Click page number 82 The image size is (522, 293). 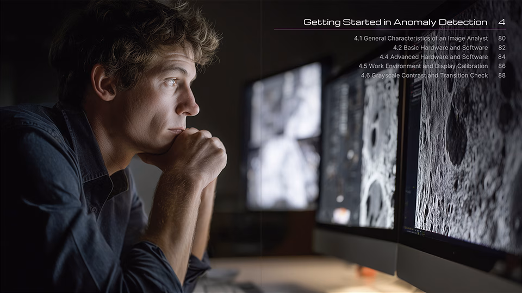[x=501, y=48]
